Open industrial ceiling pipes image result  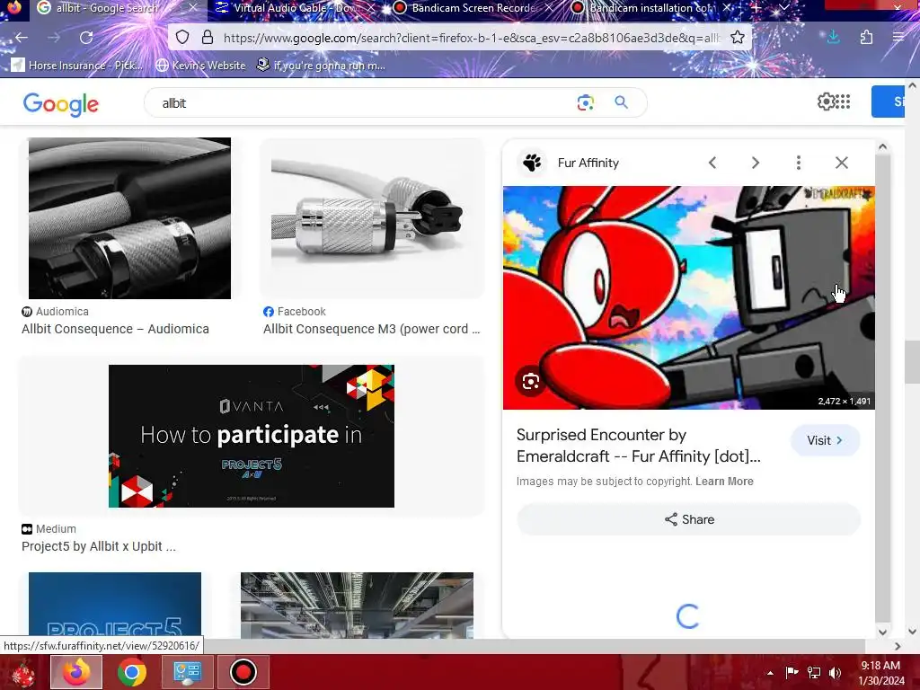click(357, 605)
